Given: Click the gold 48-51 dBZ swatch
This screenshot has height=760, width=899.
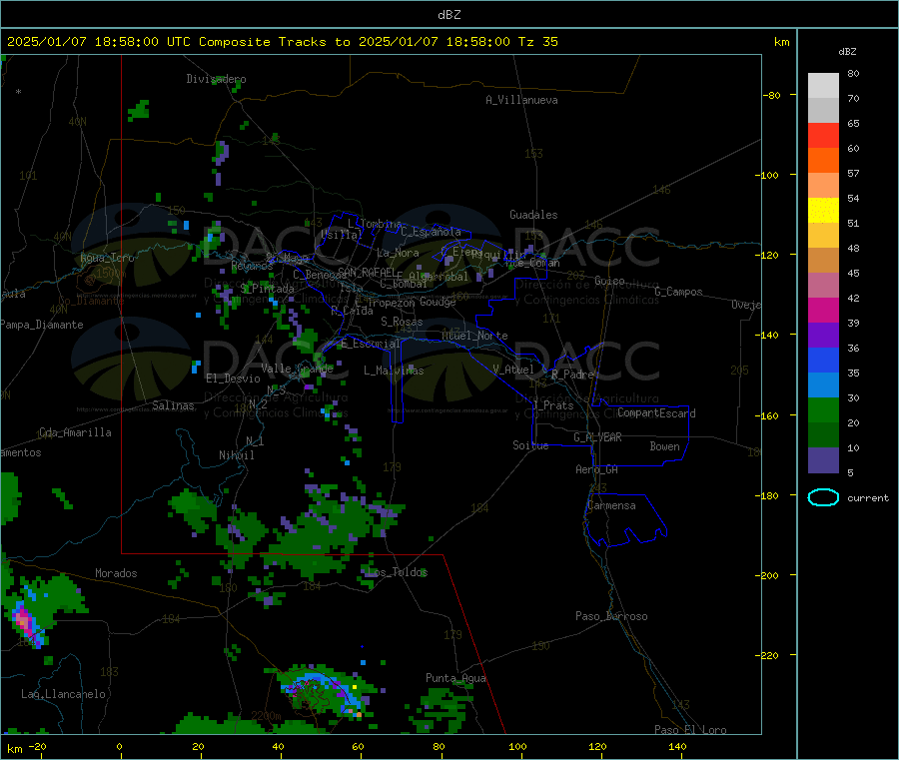Looking at the screenshot, I should 823,236.
